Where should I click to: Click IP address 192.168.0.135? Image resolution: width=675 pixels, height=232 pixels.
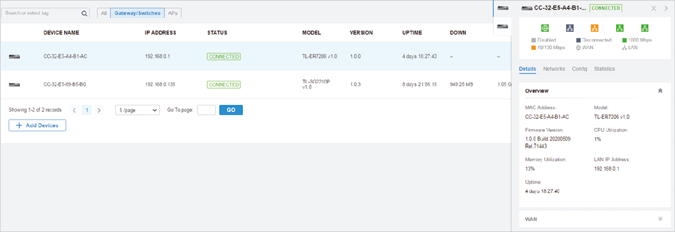coord(160,85)
